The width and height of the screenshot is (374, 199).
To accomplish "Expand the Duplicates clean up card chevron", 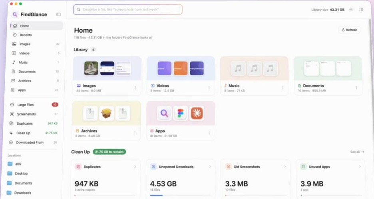I will pyautogui.click(x=135, y=167).
